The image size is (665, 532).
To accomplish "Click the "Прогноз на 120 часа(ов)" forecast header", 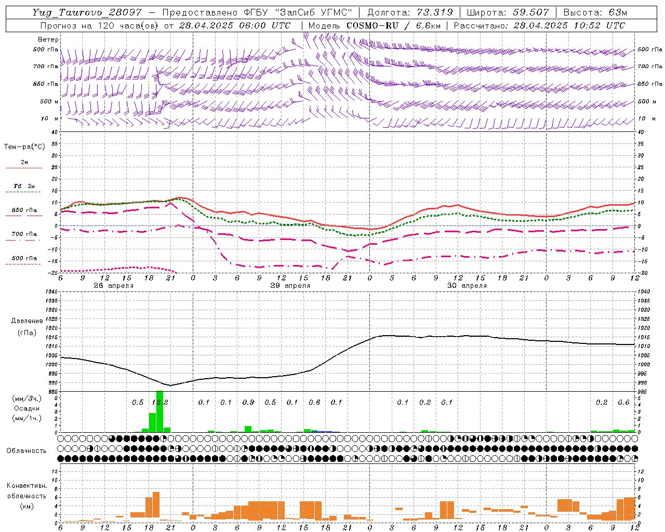I will pyautogui.click(x=100, y=25).
